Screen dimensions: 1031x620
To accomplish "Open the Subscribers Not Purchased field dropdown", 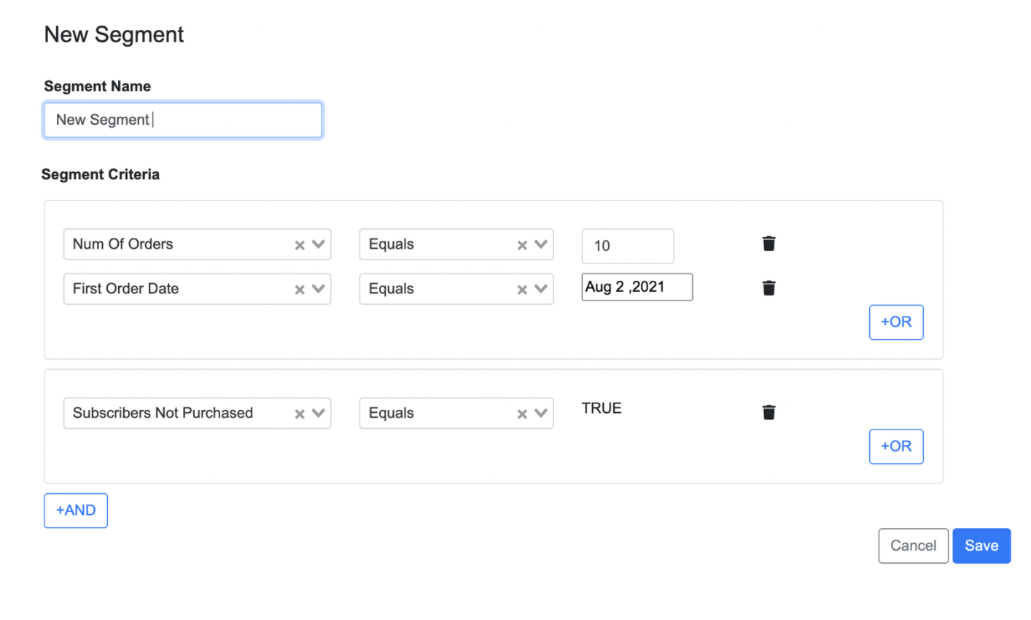I will [319, 413].
